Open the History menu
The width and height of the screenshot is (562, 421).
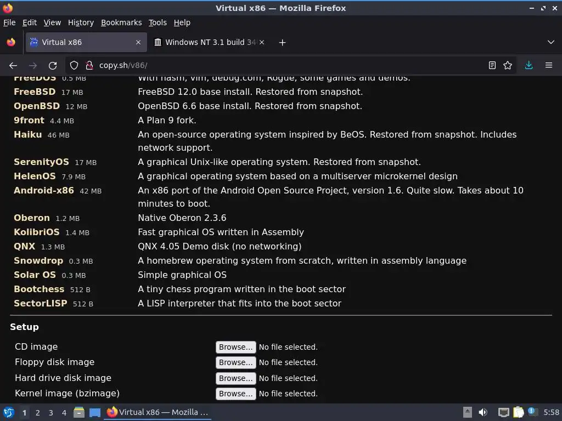coord(81,22)
